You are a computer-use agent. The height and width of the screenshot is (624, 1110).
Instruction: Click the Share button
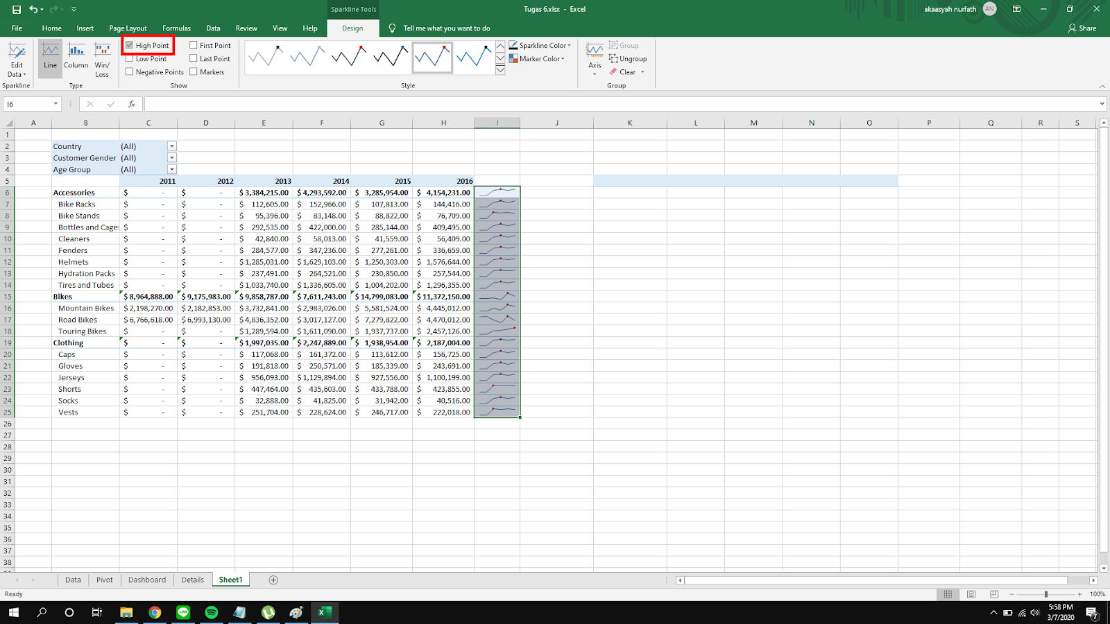click(1082, 28)
